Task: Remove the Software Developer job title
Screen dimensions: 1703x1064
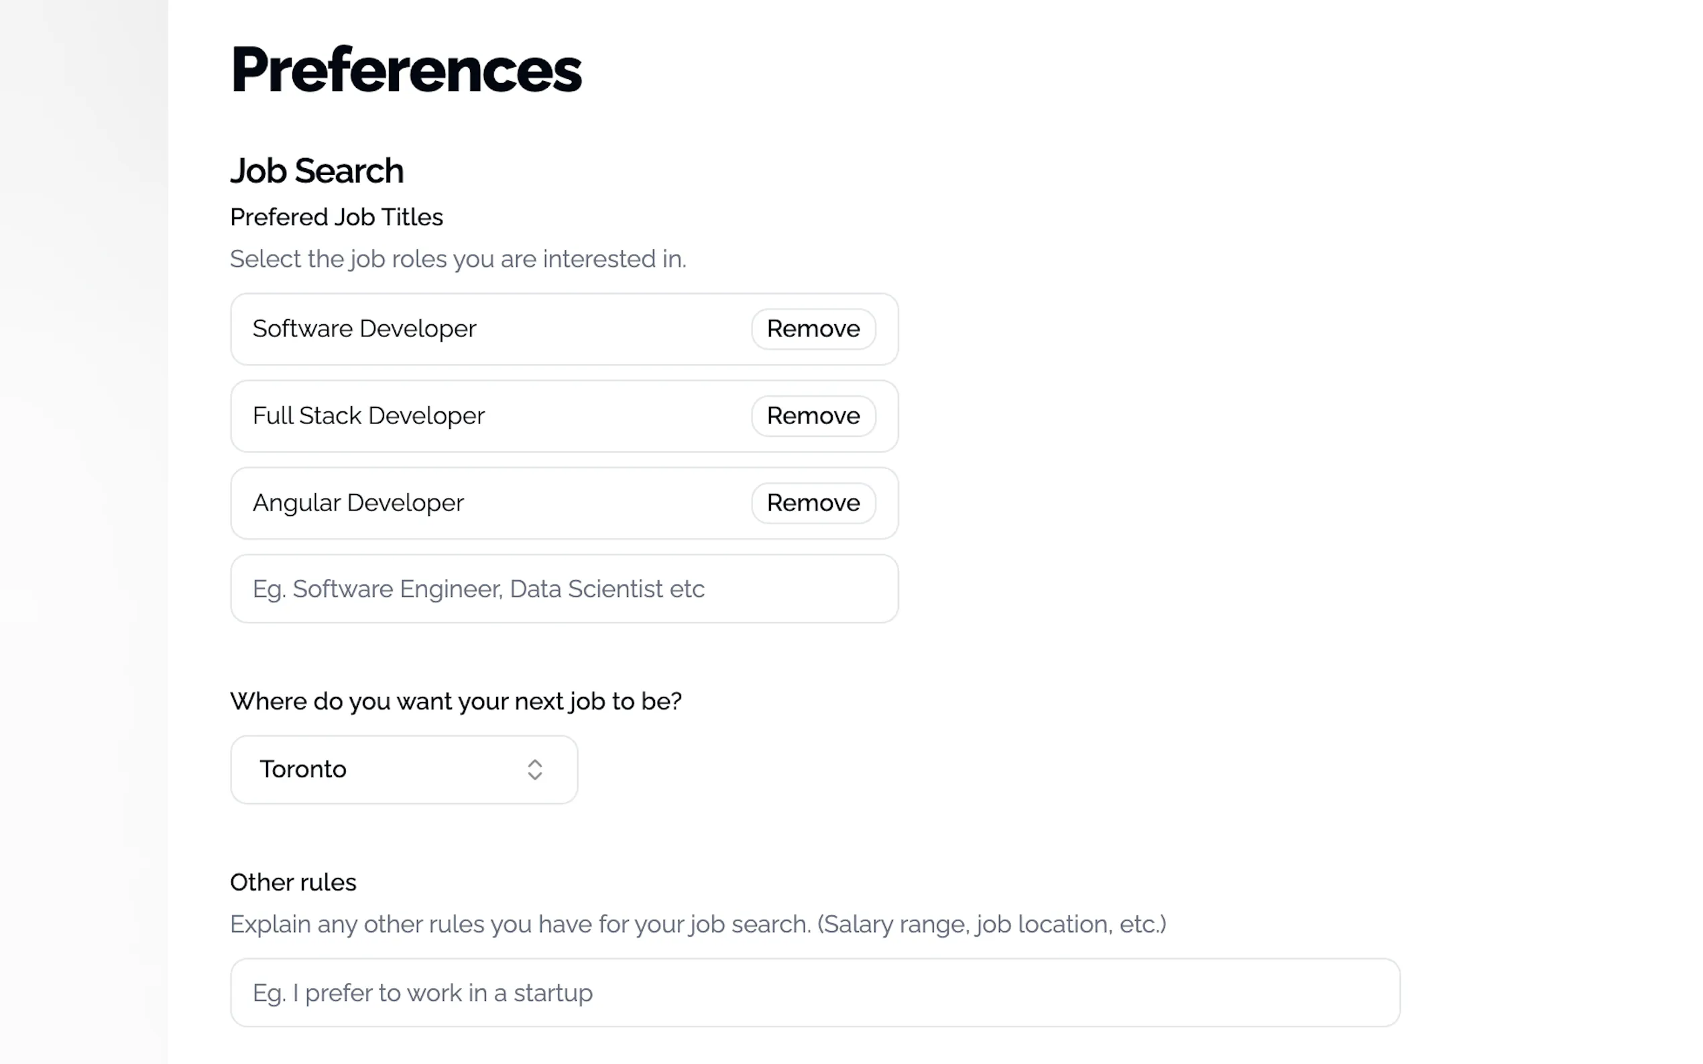Action: [813, 328]
